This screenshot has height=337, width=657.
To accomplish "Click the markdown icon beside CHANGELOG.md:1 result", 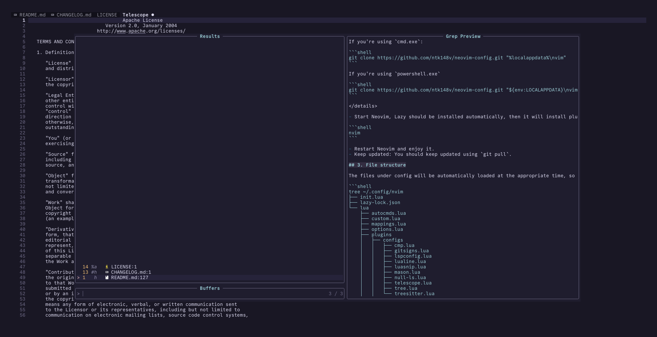I will pos(107,272).
